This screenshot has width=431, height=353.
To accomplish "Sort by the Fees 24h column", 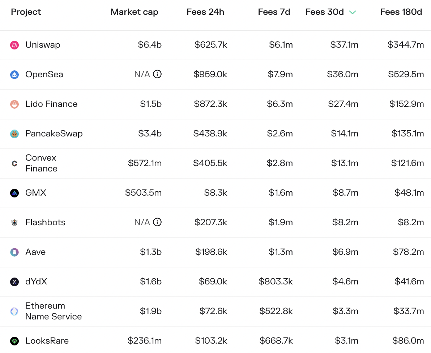I will click(x=205, y=12).
